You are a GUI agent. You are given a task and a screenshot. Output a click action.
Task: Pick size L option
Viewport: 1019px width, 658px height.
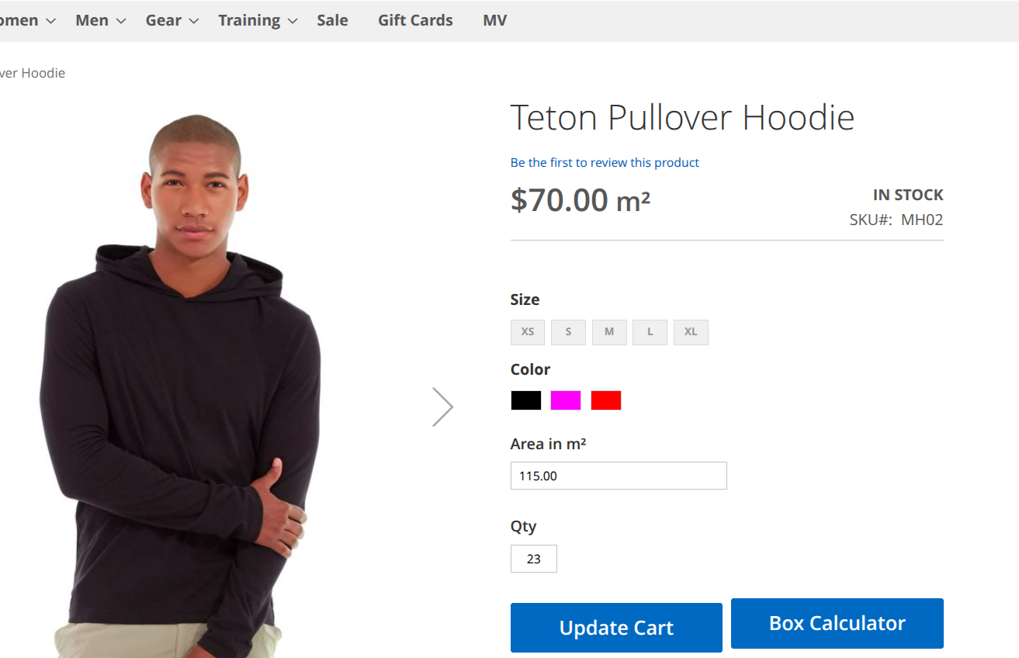[650, 332]
